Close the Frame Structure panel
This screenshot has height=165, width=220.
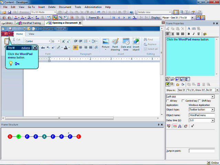click(162, 124)
